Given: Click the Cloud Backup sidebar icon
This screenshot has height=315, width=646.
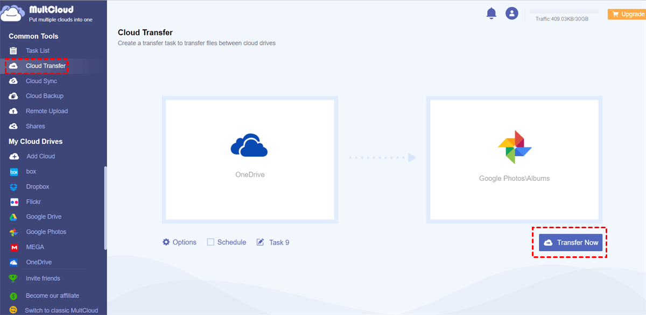Looking at the screenshot, I should tap(13, 96).
